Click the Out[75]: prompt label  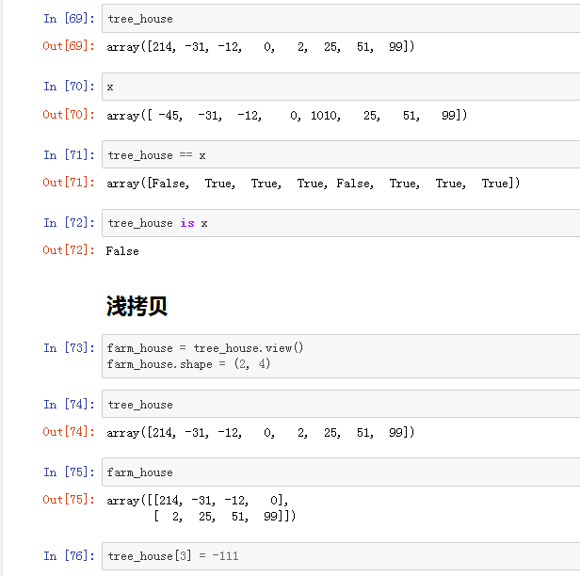click(69, 500)
